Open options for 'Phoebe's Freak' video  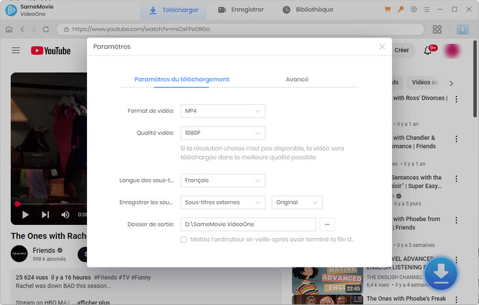[456, 300]
